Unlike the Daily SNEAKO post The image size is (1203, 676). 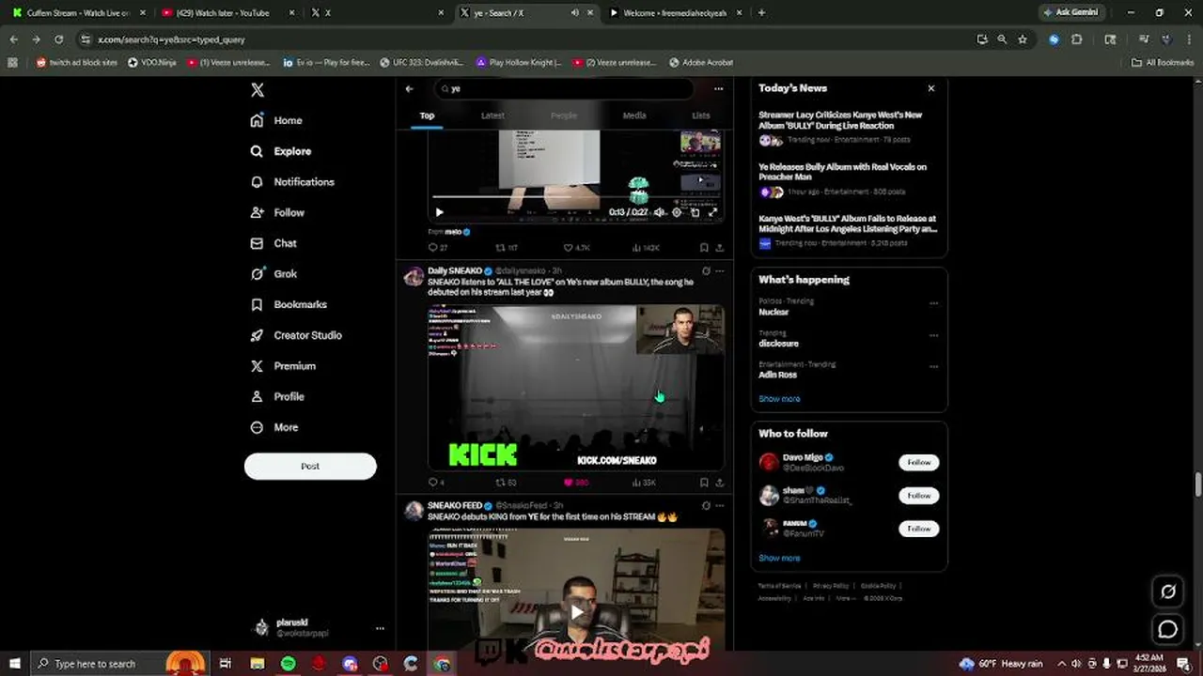[x=575, y=483]
